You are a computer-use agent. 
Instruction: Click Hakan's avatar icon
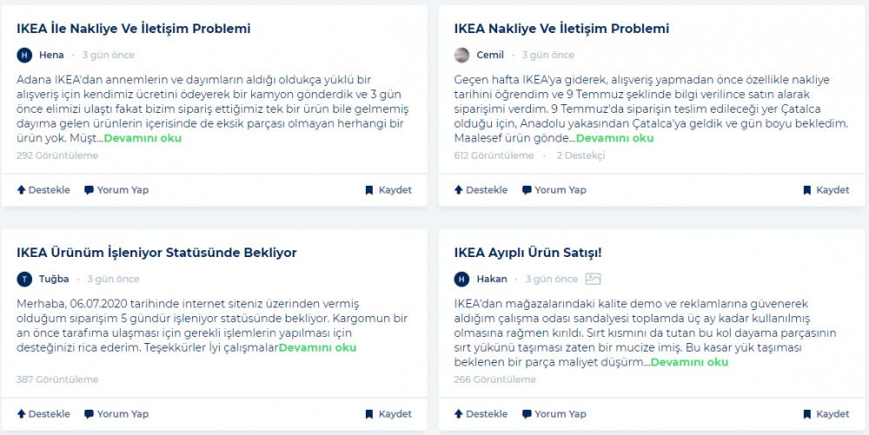(x=462, y=279)
